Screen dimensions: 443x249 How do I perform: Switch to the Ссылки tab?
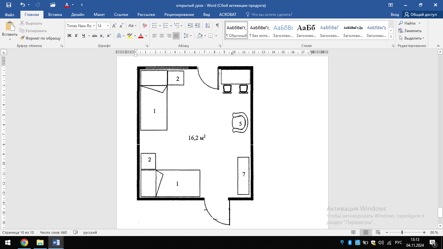pos(121,15)
